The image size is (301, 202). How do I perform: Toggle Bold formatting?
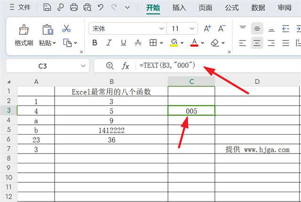pyautogui.click(x=95, y=43)
